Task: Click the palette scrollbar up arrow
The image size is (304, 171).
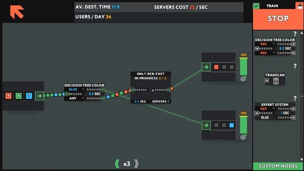Action: [x=302, y=33]
